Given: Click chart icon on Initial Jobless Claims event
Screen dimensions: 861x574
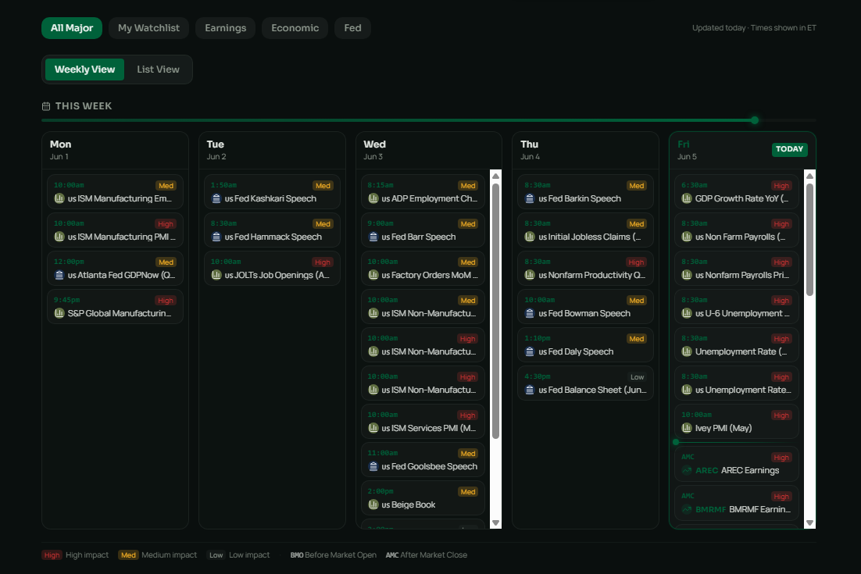Looking at the screenshot, I should [x=530, y=237].
